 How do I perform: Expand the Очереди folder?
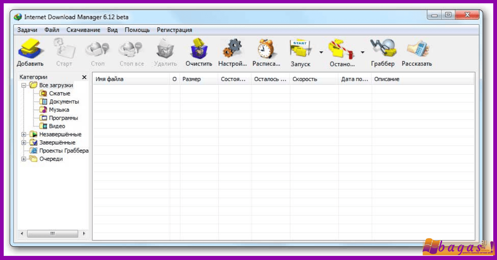click(x=24, y=159)
